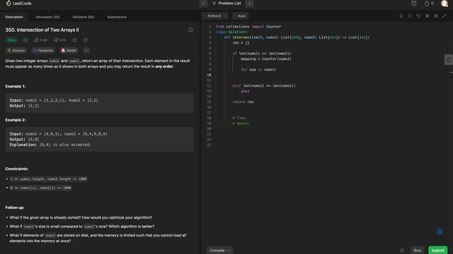
Task: Click the 'Example 2:' heading
Action: click(x=16, y=120)
